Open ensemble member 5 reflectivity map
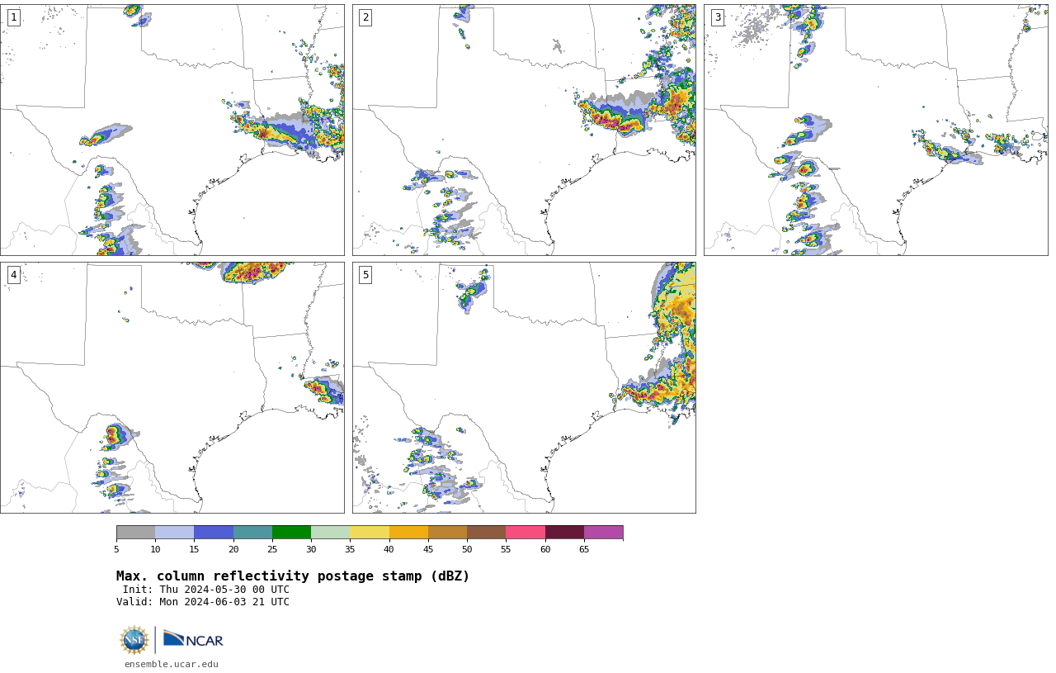This screenshot has width=1056, height=673. pos(524,387)
